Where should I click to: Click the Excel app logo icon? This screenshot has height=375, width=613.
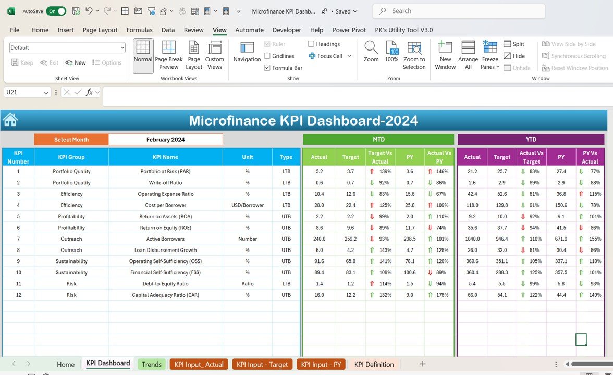point(11,11)
